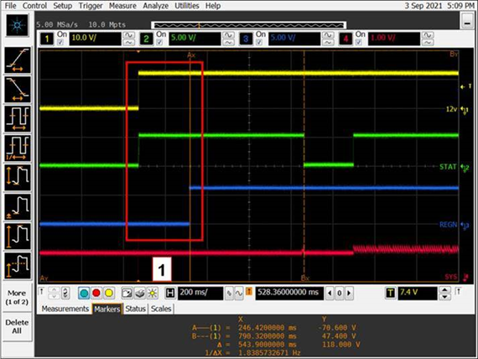Open channel 3 settings button
Viewport: 478px width, 359px height.
pyautogui.click(x=246, y=39)
